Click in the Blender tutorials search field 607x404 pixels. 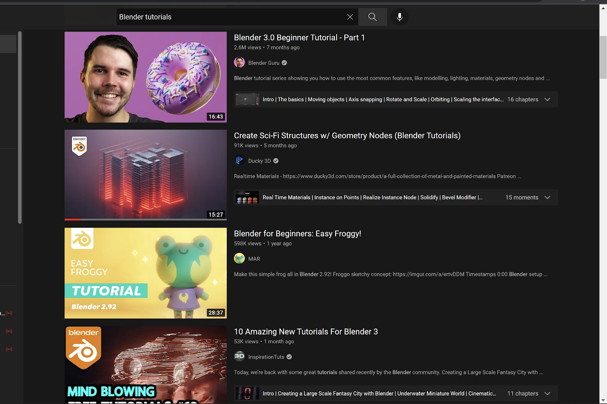coord(228,17)
